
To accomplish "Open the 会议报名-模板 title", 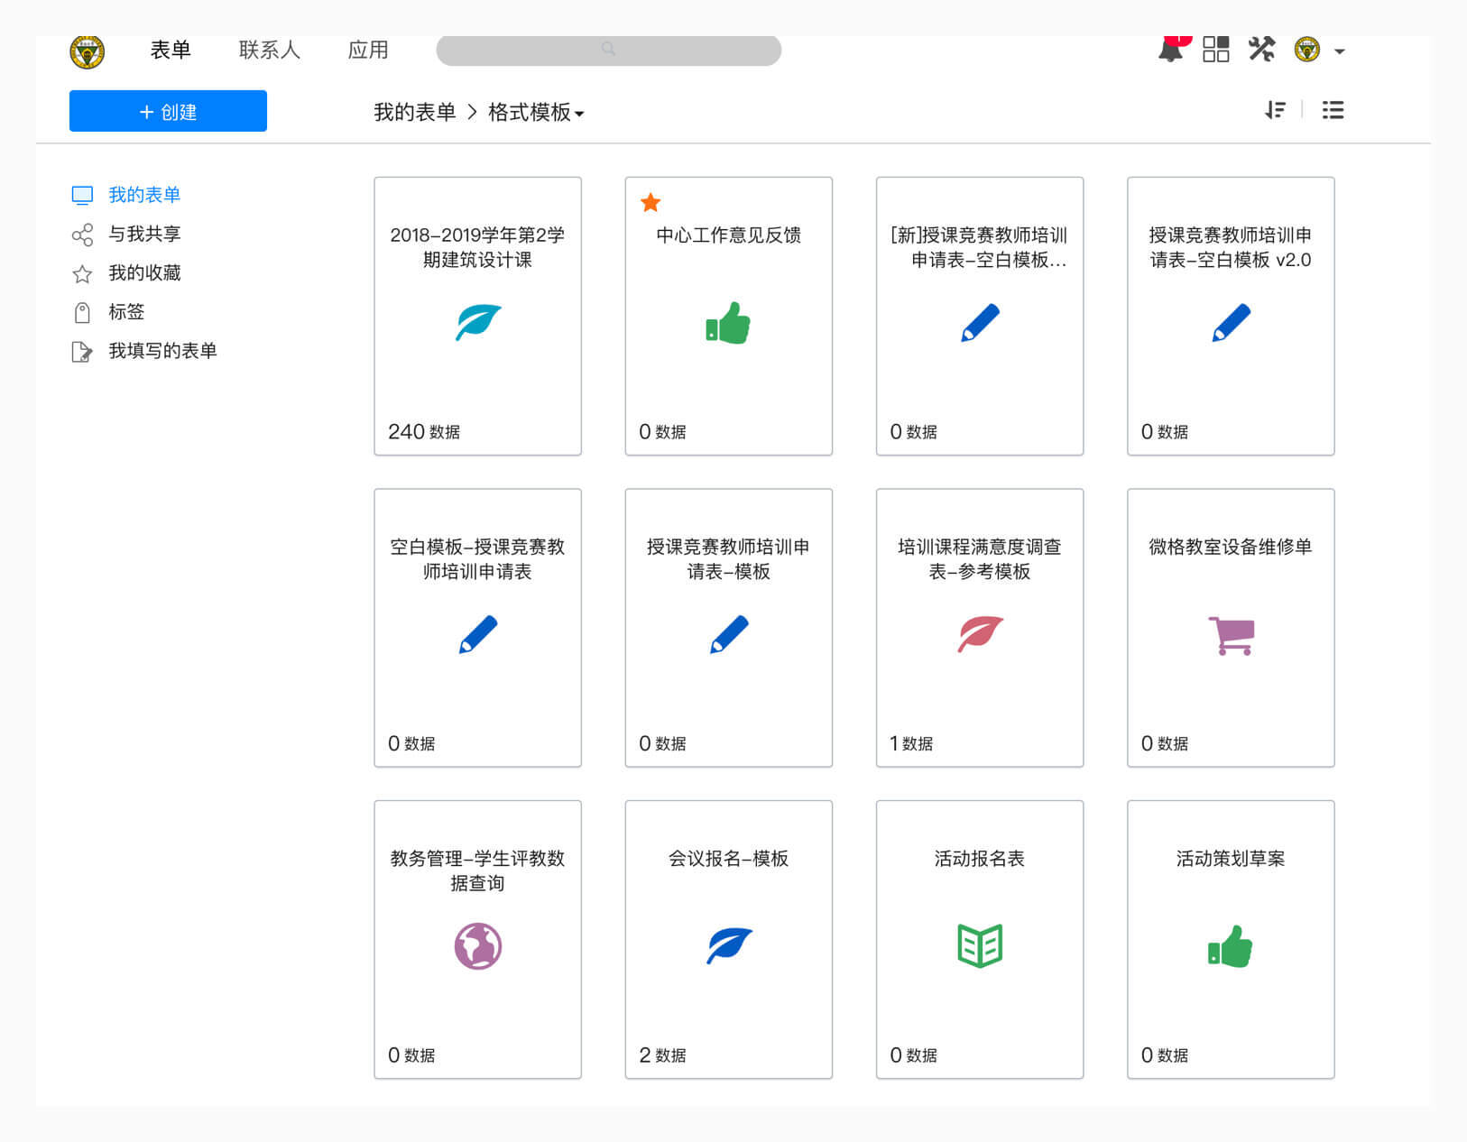I will tap(728, 859).
